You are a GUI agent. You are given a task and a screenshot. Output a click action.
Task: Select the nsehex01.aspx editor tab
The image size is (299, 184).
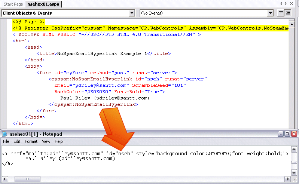[x=43, y=4]
